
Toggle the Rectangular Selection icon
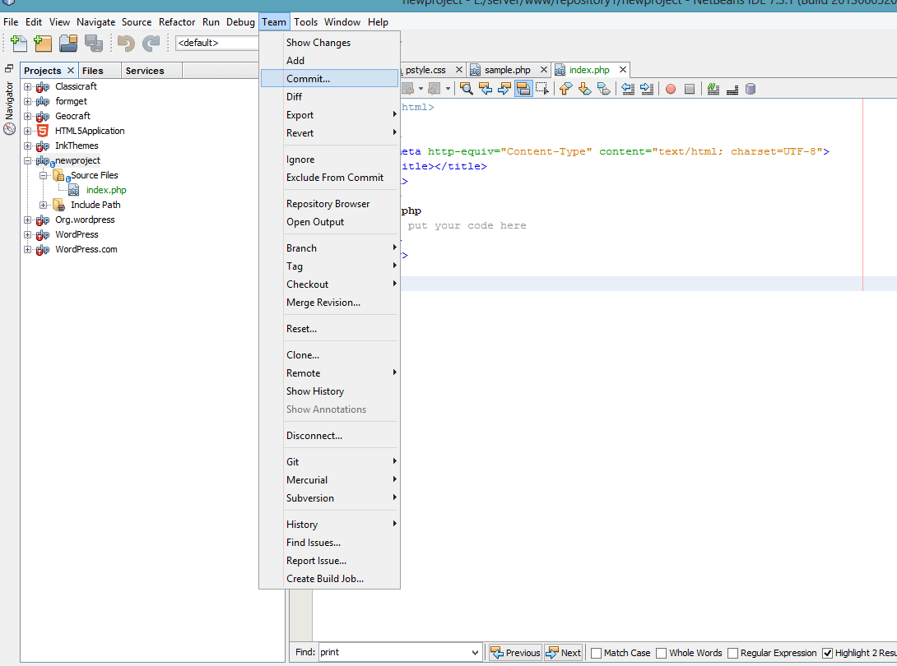pos(541,89)
